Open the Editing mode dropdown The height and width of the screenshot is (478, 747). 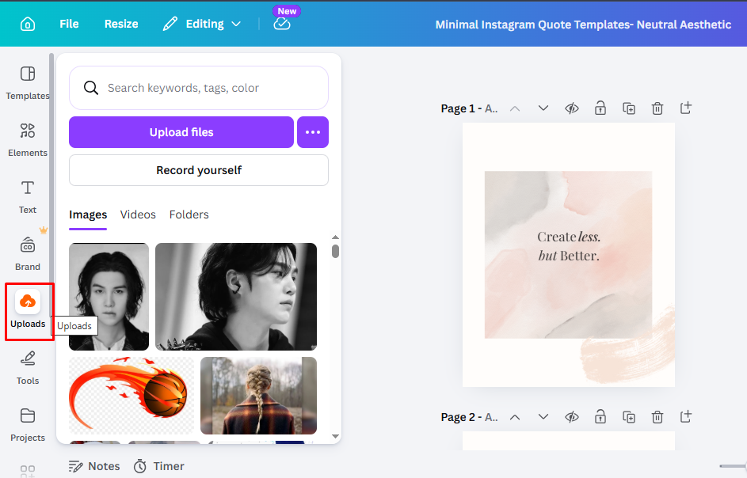(202, 24)
